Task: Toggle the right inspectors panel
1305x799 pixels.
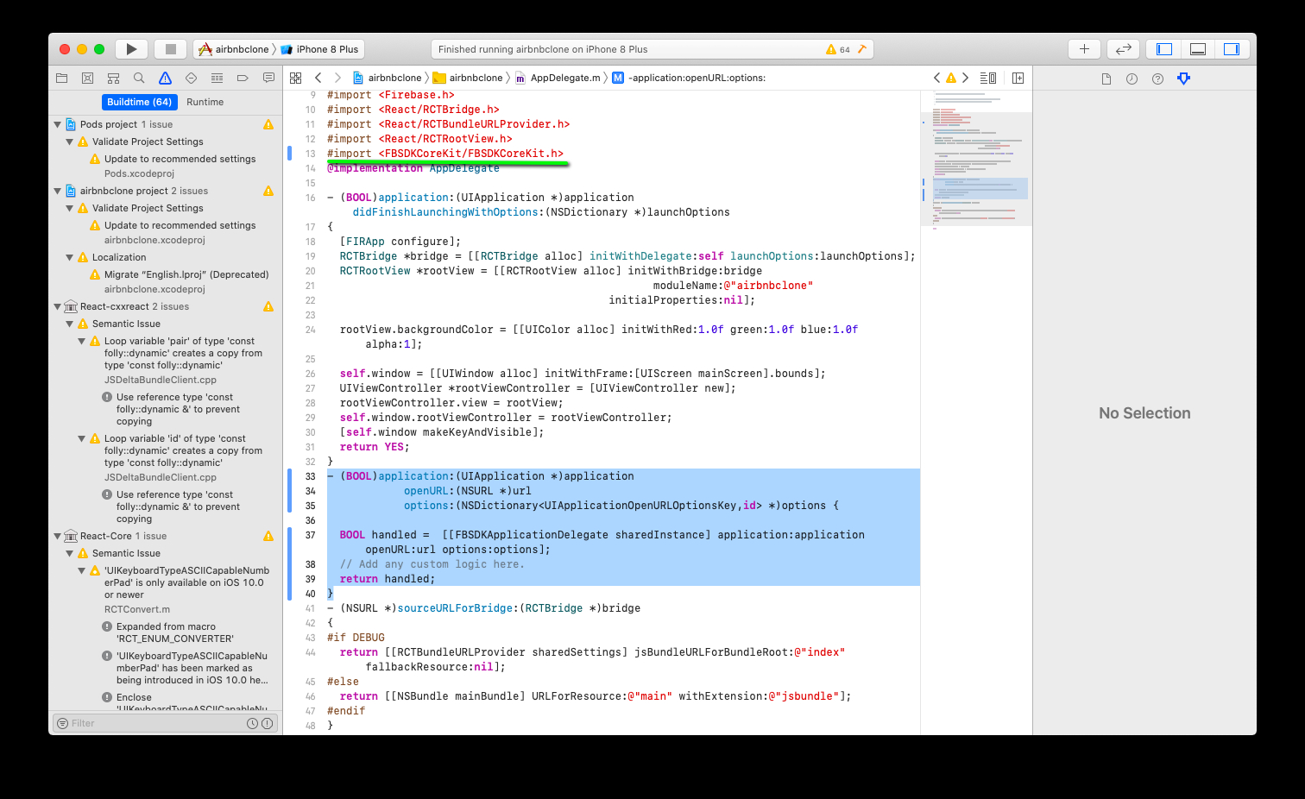Action: [x=1232, y=49]
